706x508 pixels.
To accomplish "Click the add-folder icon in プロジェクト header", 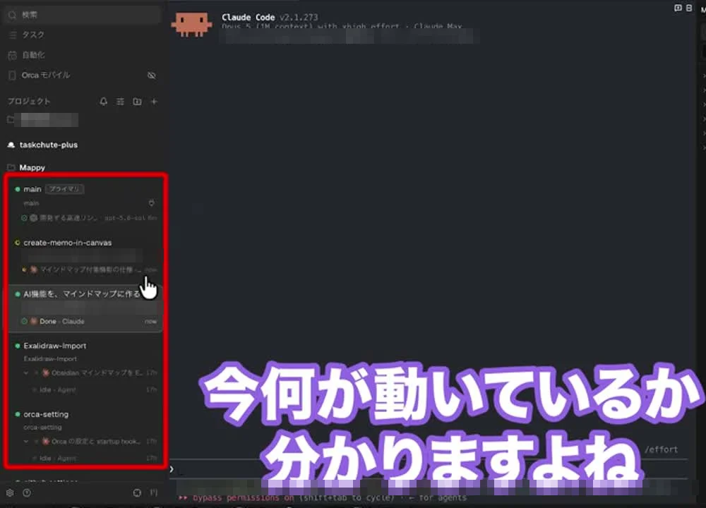I will pyautogui.click(x=138, y=101).
